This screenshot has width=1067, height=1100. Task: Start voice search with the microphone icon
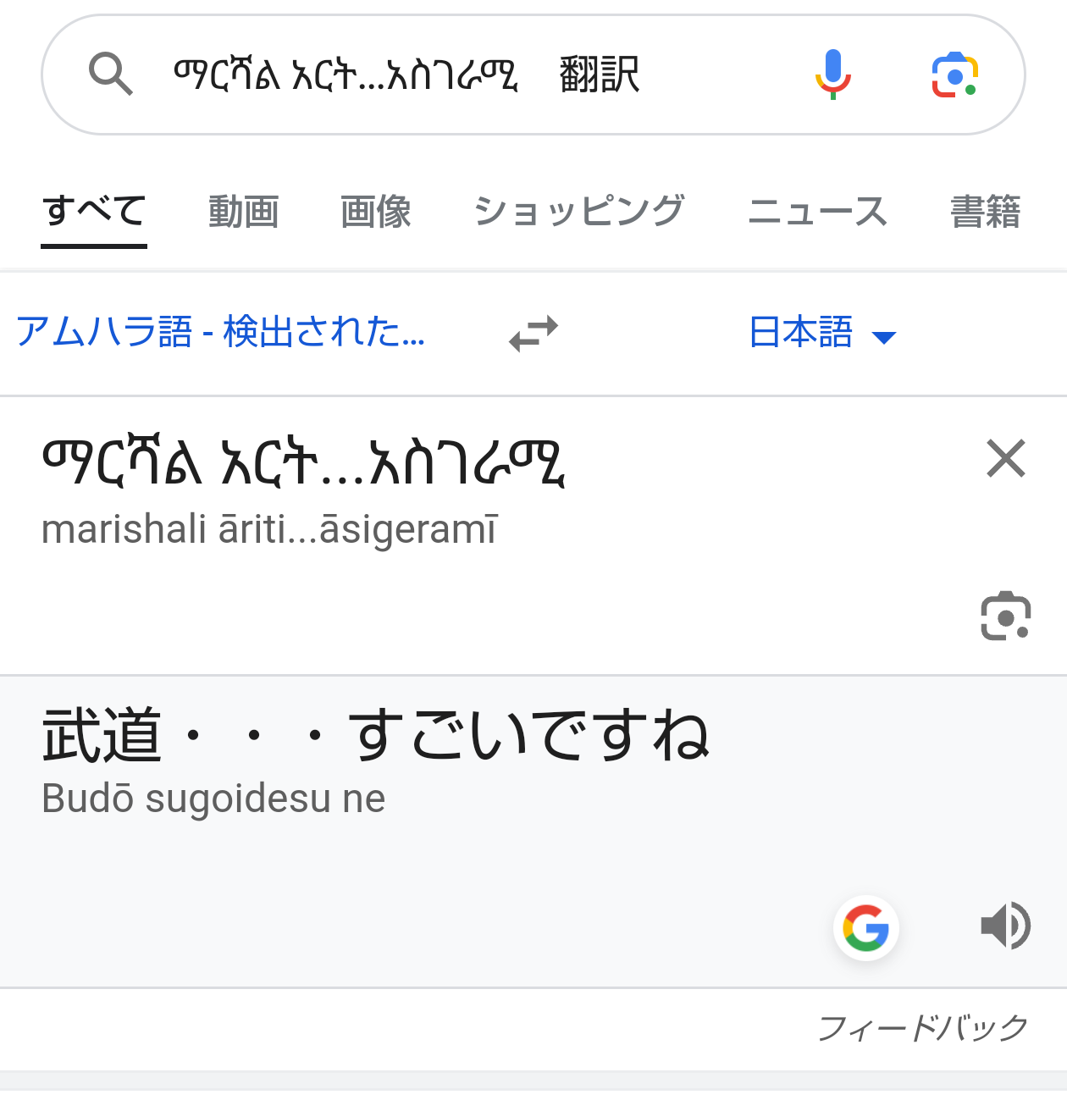[833, 75]
